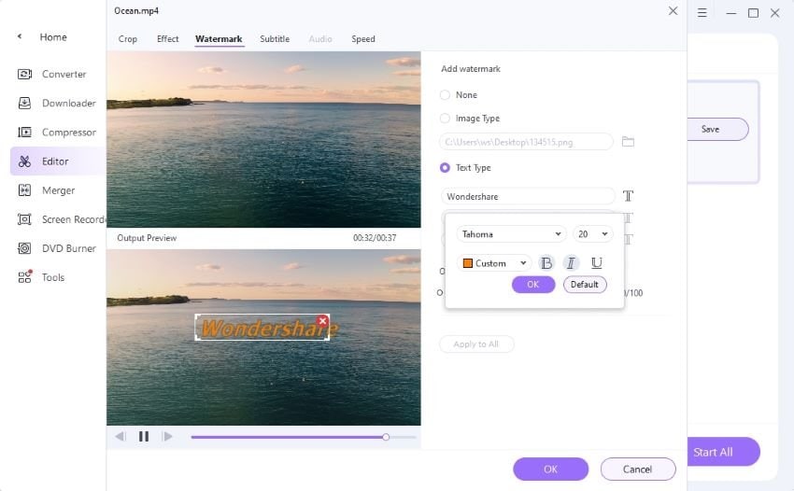Click Start All button
Screen dimensions: 794x491
point(723,452)
